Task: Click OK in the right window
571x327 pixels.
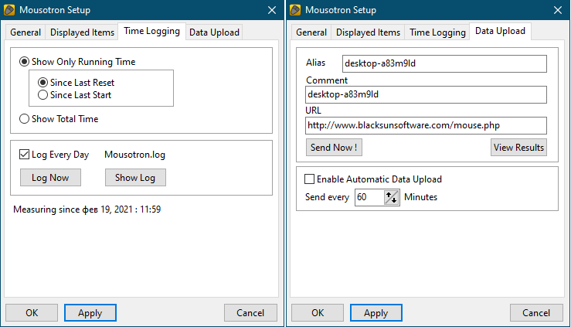Action: [318, 313]
